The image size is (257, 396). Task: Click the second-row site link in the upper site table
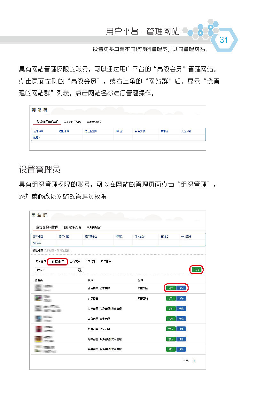(37, 137)
